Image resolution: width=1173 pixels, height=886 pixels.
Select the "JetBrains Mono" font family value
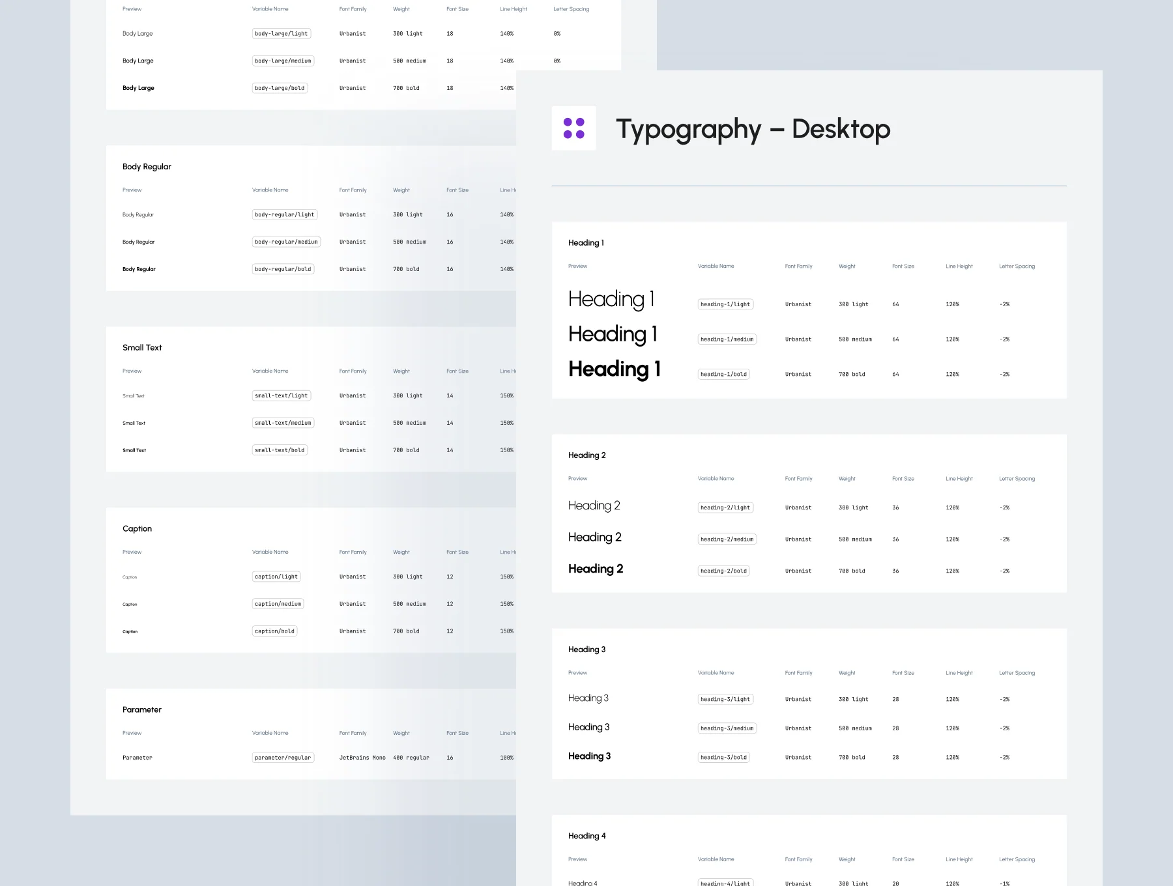(362, 758)
